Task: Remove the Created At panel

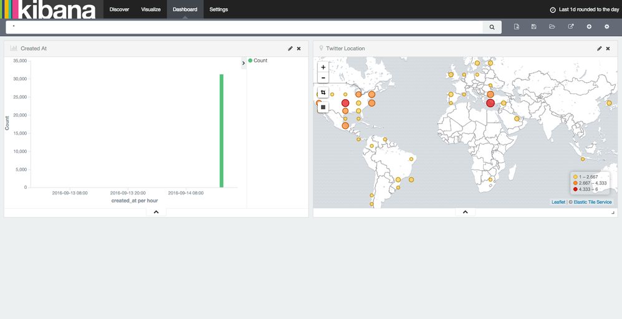Action: (x=299, y=49)
